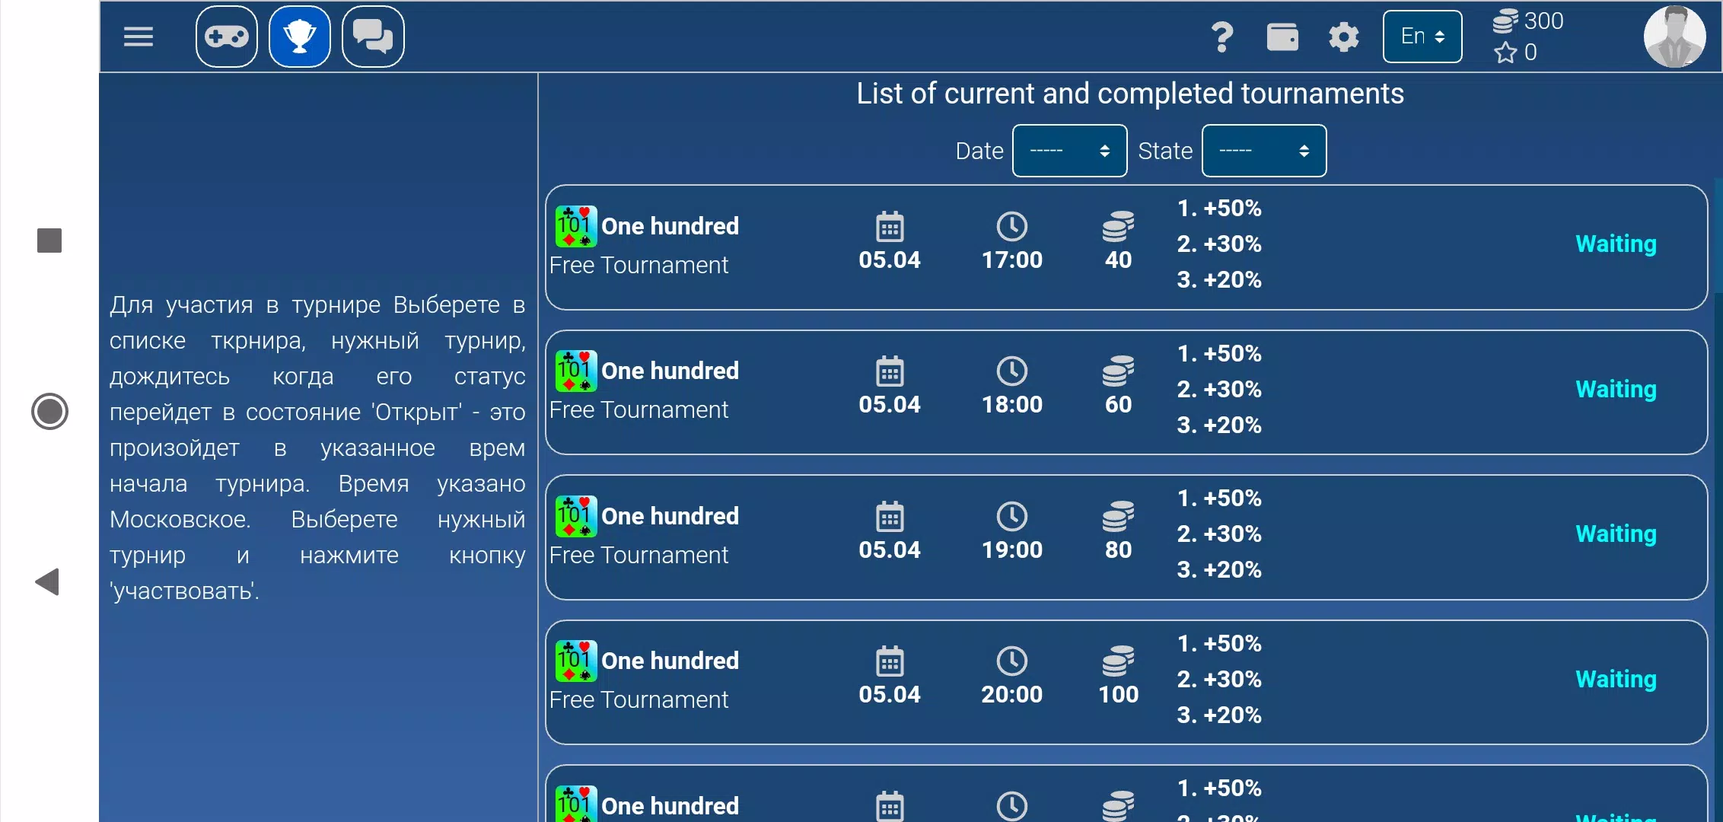Click the chat/messages icon
The image size is (1723, 822).
[x=372, y=37]
